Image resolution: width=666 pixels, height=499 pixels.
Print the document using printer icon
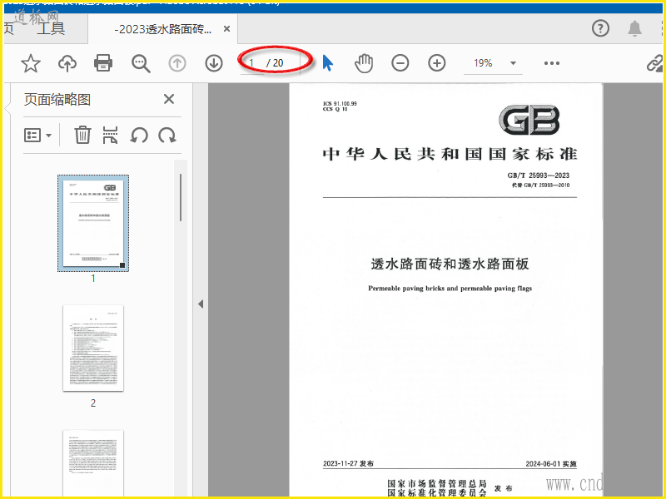tap(103, 63)
